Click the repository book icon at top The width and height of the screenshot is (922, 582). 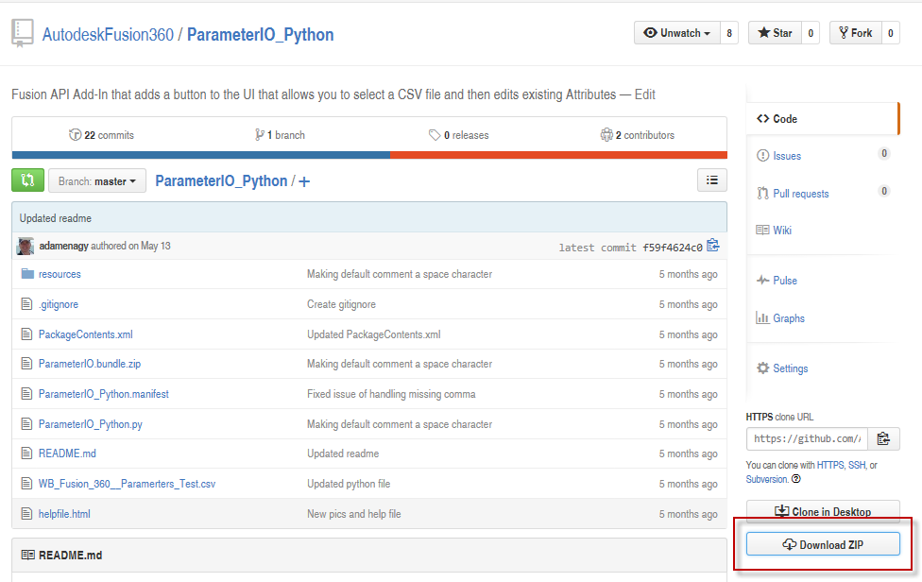(x=23, y=33)
